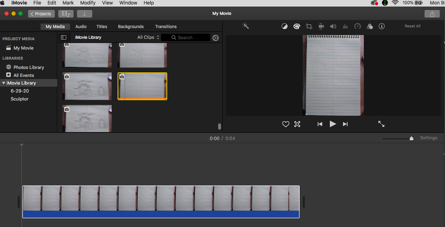The height and width of the screenshot is (227, 445).
Task: Skip to the next clip
Action: 345,124
